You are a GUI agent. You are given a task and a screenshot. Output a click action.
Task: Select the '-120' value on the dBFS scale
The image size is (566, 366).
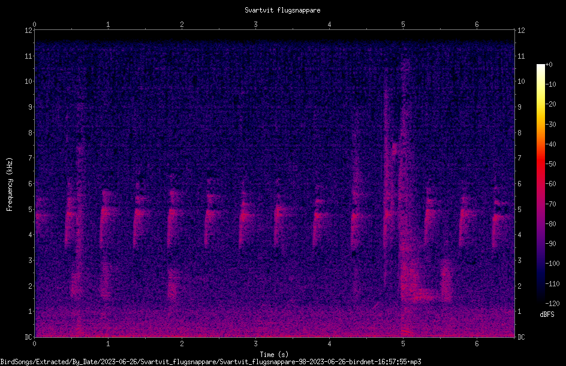[553, 304]
